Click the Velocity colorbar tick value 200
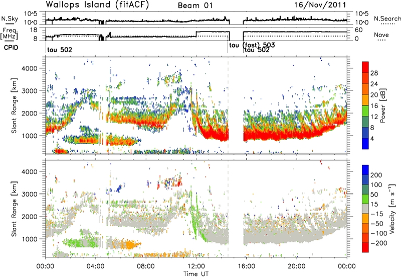This screenshot has height=277, width=401. [x=376, y=175]
